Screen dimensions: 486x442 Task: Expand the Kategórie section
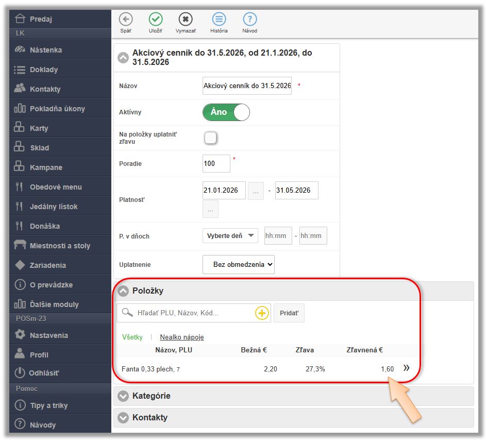[x=123, y=396]
